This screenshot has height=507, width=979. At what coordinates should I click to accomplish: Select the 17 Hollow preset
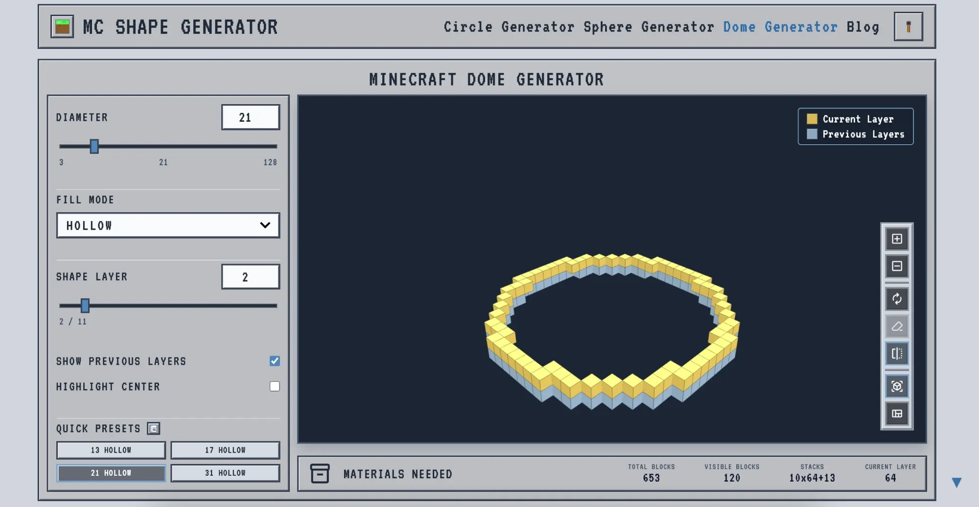pos(225,450)
